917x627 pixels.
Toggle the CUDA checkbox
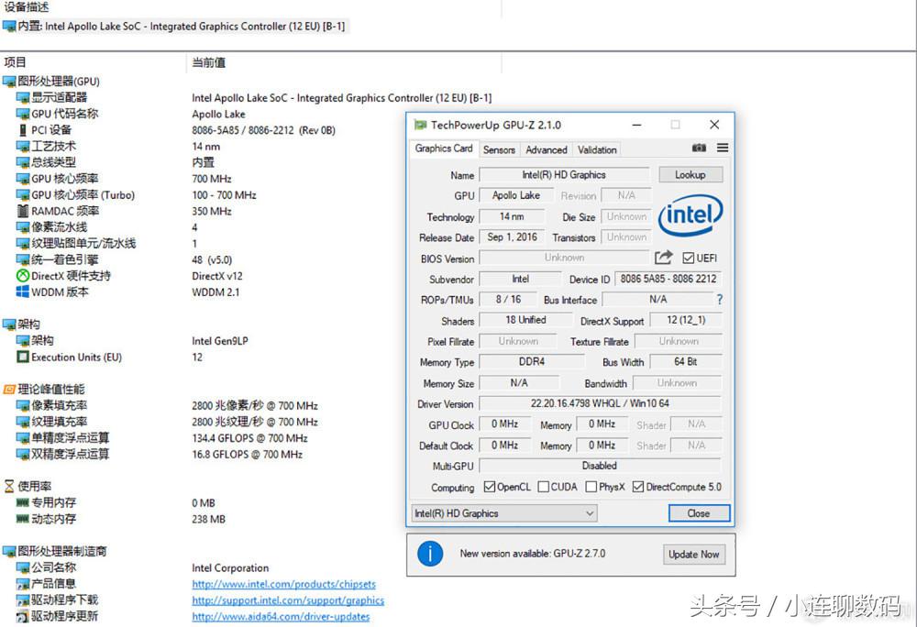[x=543, y=487]
